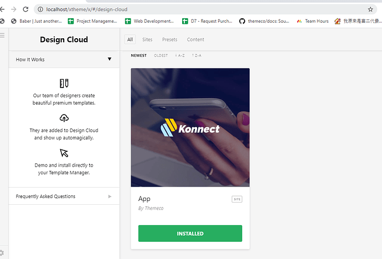The width and height of the screenshot is (382, 259).
Task: Open the Project Management bookmark
Action: (92, 21)
